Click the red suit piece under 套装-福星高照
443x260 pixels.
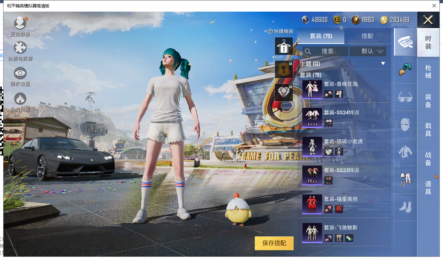click(x=339, y=209)
